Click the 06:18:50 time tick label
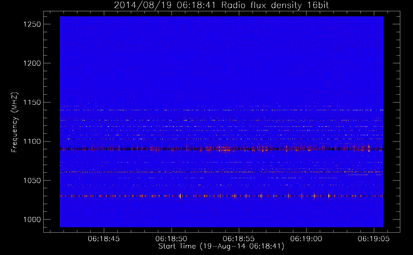Viewport: 413px width, 255px height. click(171, 239)
